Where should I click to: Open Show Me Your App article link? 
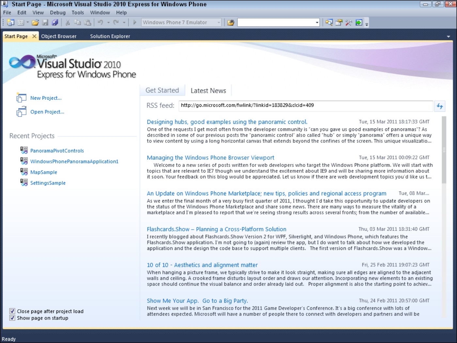(x=197, y=301)
